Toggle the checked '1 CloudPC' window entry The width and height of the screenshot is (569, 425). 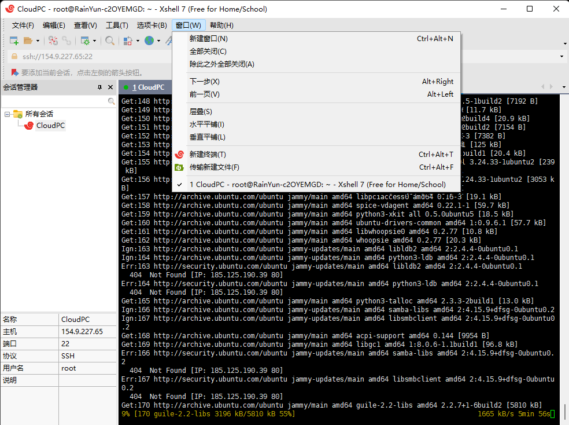click(x=316, y=185)
